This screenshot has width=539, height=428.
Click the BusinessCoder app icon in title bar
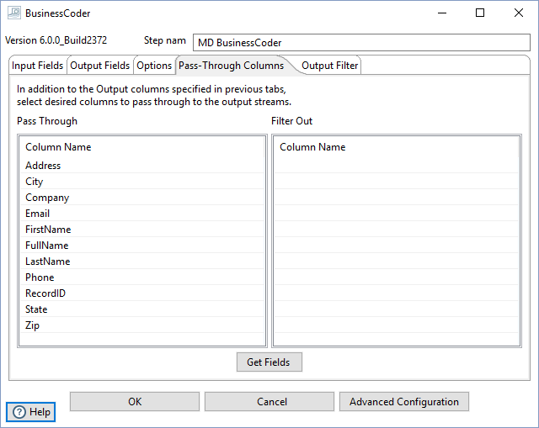click(x=13, y=13)
